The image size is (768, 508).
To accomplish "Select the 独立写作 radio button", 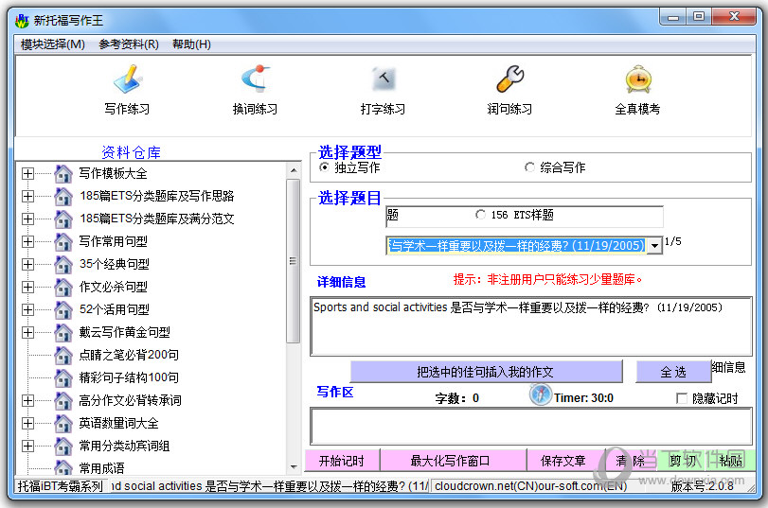I will point(324,167).
